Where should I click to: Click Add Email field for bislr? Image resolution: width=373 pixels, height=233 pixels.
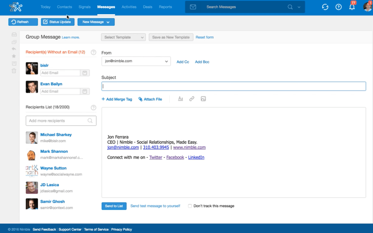click(60, 73)
